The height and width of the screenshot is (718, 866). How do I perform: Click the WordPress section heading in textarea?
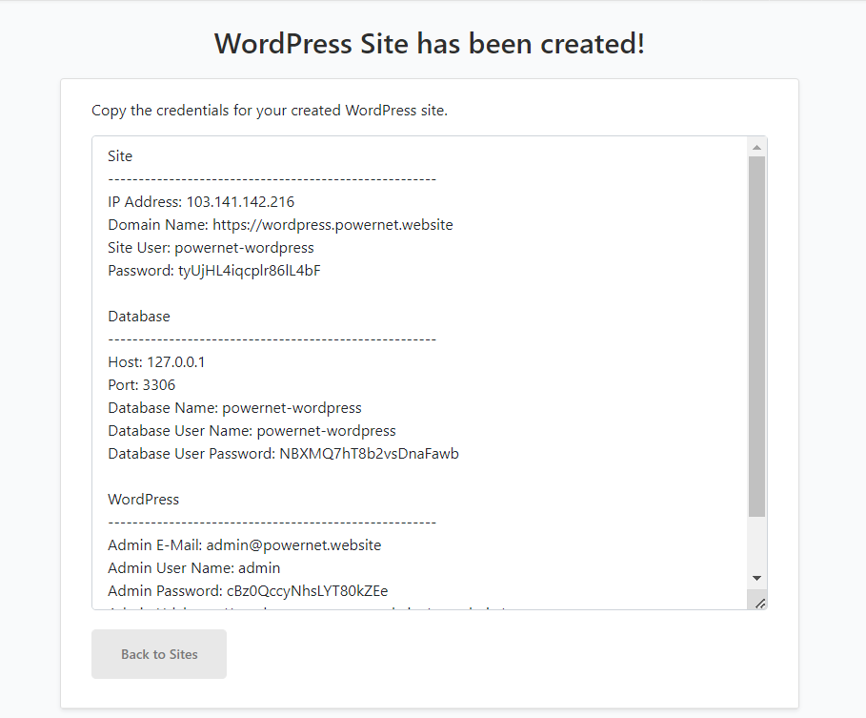coord(144,499)
